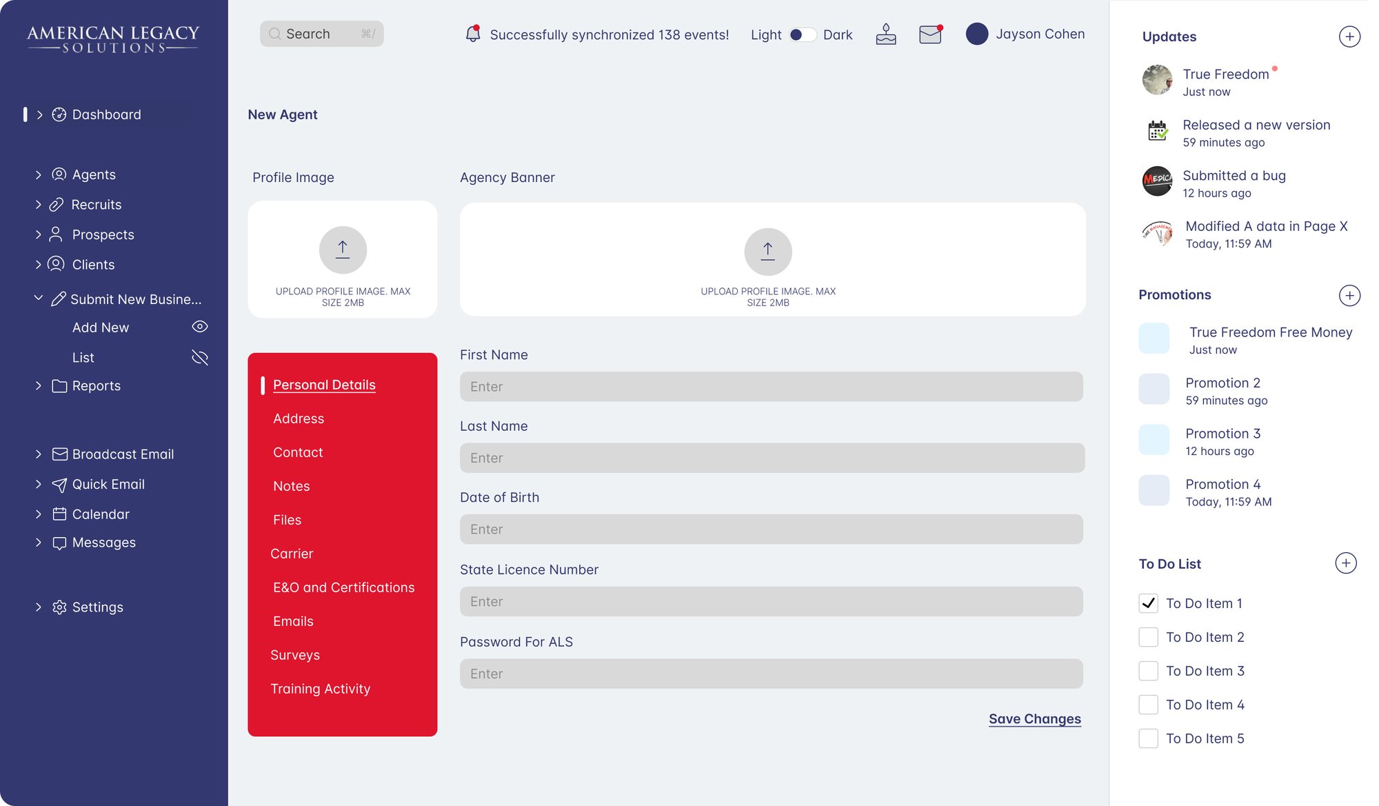
Task: Add a To Do List item with plus
Action: click(x=1346, y=563)
